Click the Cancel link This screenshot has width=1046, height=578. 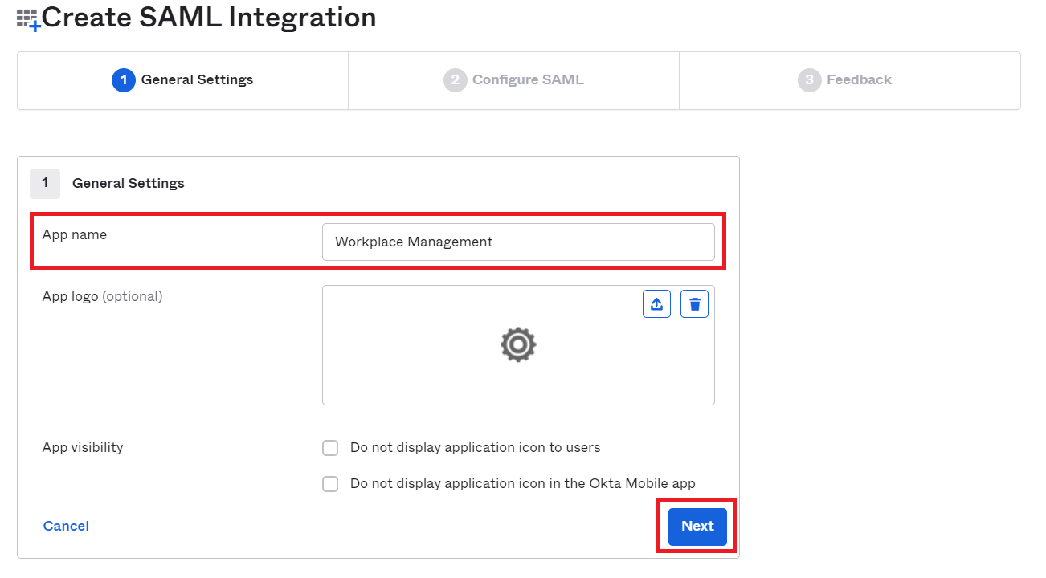click(66, 527)
